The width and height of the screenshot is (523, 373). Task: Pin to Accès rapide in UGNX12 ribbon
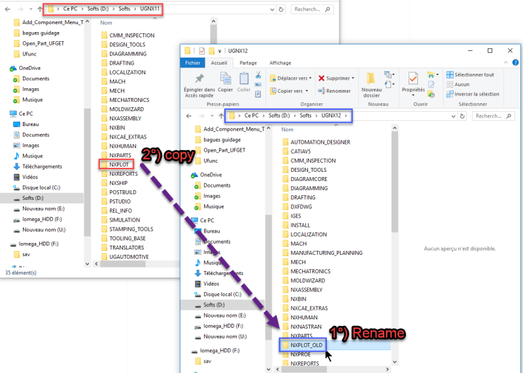199,86
